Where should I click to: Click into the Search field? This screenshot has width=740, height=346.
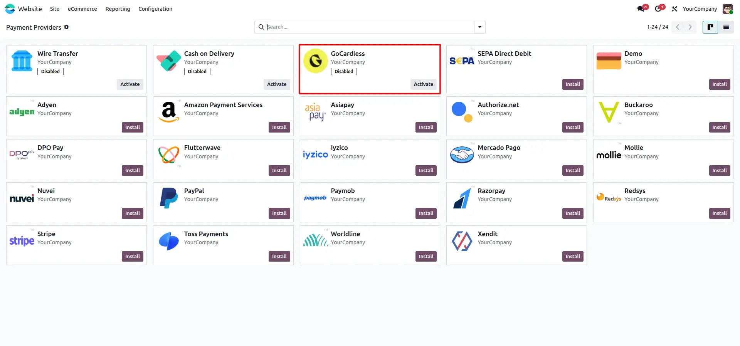(369, 27)
